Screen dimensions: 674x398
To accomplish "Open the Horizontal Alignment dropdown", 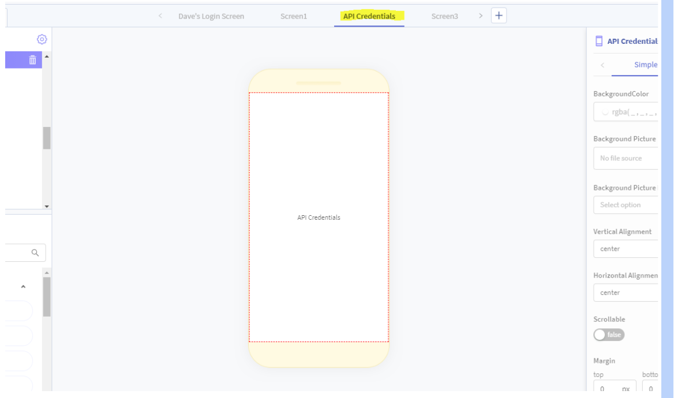I will [x=626, y=292].
